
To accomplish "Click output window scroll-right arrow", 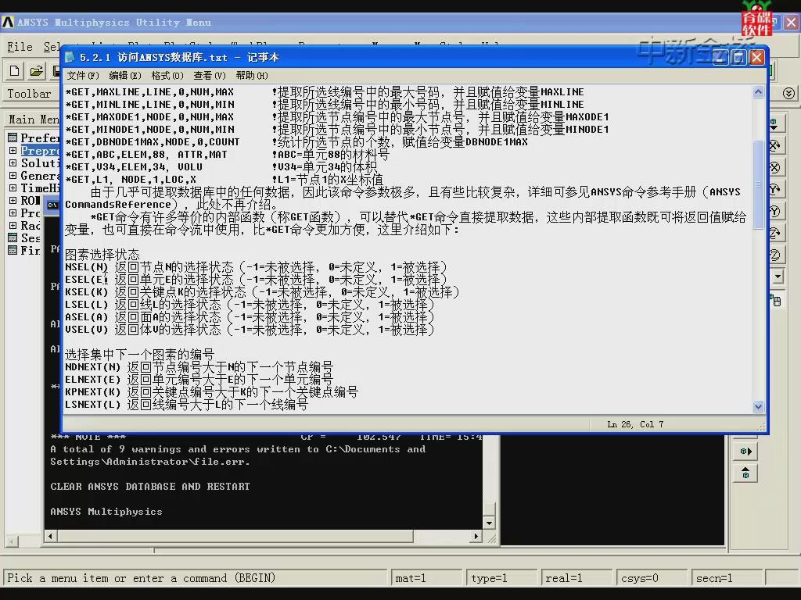I will [476, 536].
